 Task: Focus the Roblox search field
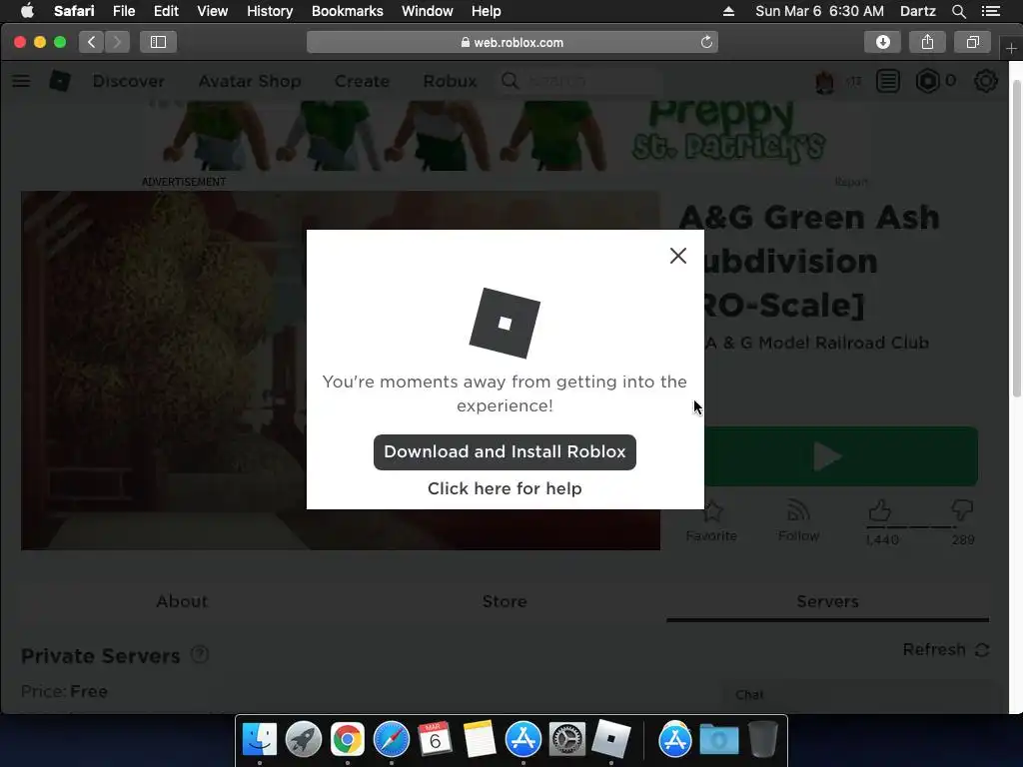579,81
